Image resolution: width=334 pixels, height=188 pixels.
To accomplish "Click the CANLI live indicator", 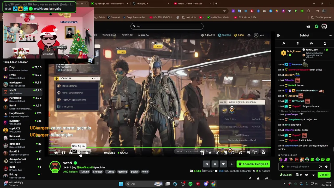I will (x=123, y=153).
